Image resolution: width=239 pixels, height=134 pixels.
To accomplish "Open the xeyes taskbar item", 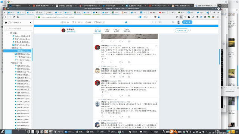I will point(144,132).
